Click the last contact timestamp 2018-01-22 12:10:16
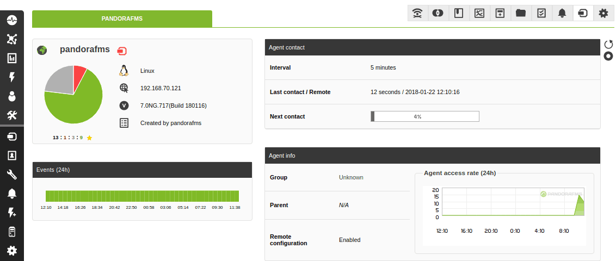The width and height of the screenshot is (616, 261). point(433,92)
